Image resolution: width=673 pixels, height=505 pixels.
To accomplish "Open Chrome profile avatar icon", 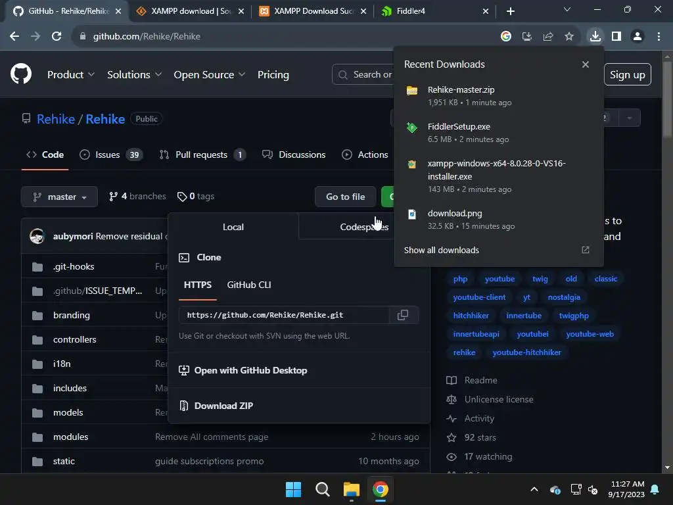I will (638, 37).
